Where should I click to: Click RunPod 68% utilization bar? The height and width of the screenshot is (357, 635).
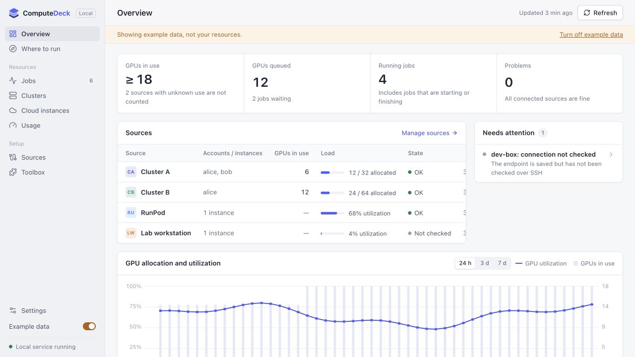point(332,213)
